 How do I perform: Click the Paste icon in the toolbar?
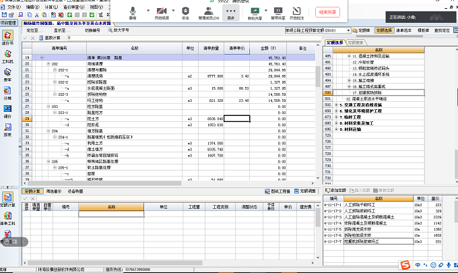(44, 15)
